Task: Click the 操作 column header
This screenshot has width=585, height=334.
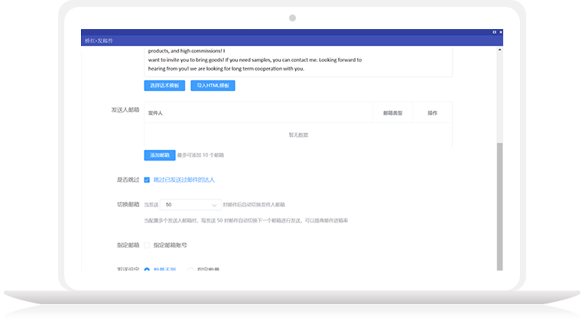Action: 432,113
